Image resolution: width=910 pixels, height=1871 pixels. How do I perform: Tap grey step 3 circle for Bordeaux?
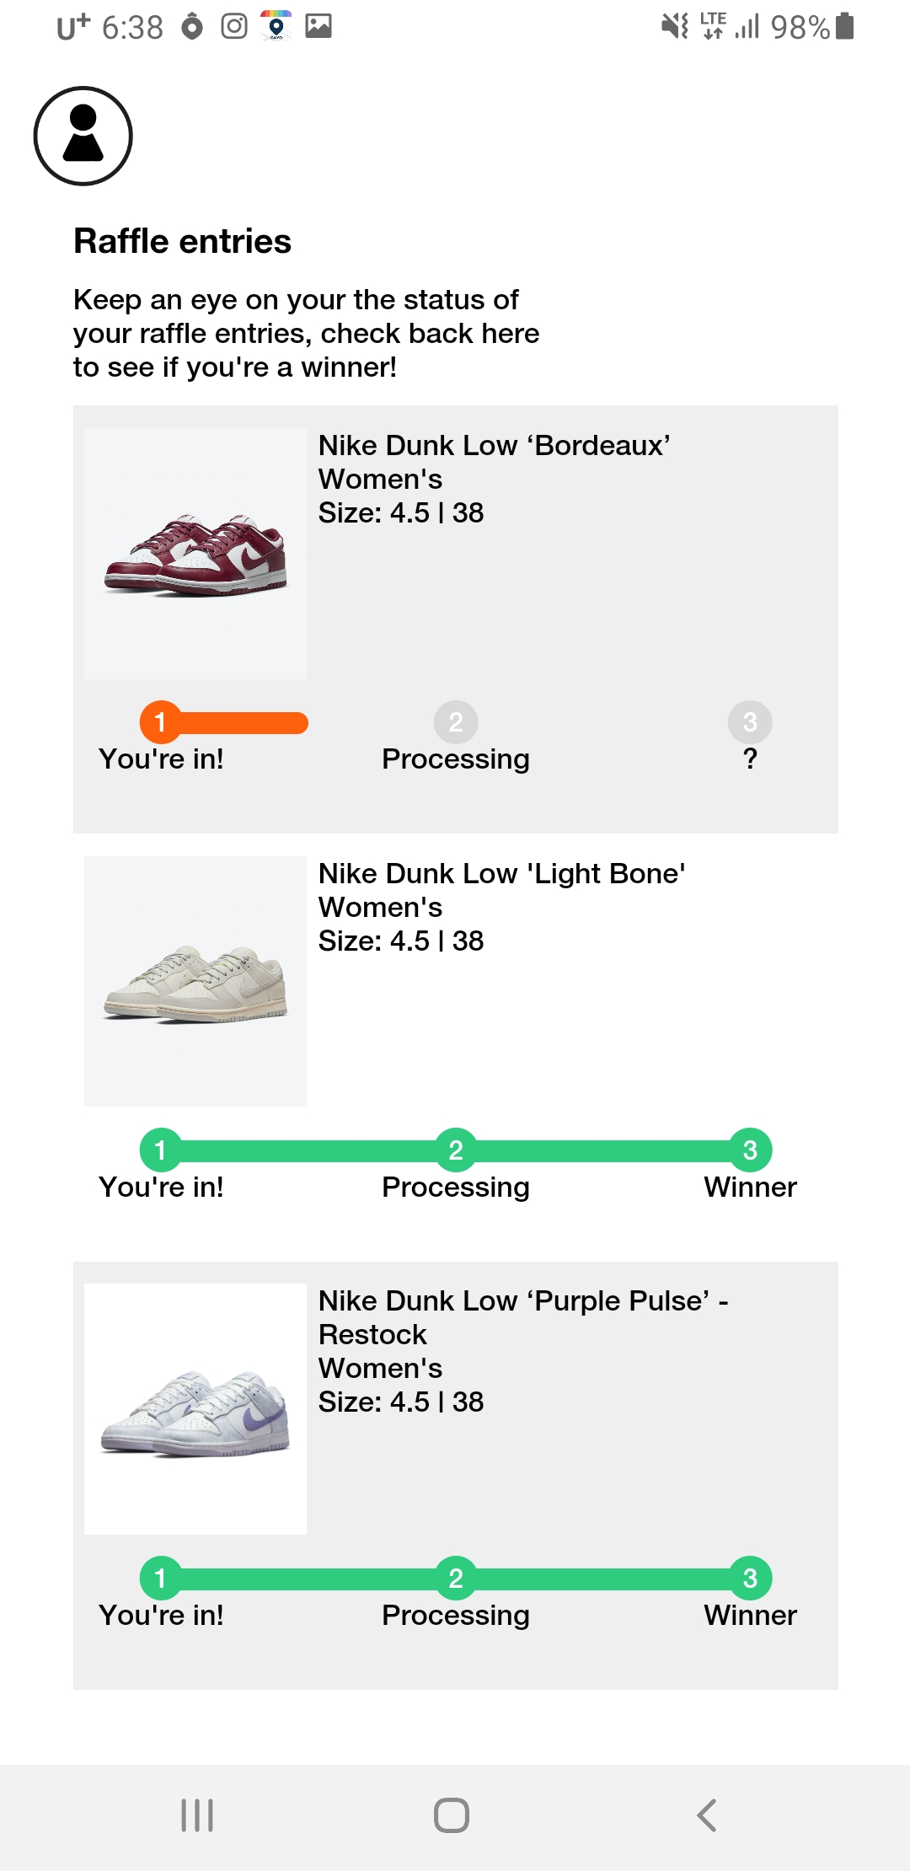pos(750,722)
